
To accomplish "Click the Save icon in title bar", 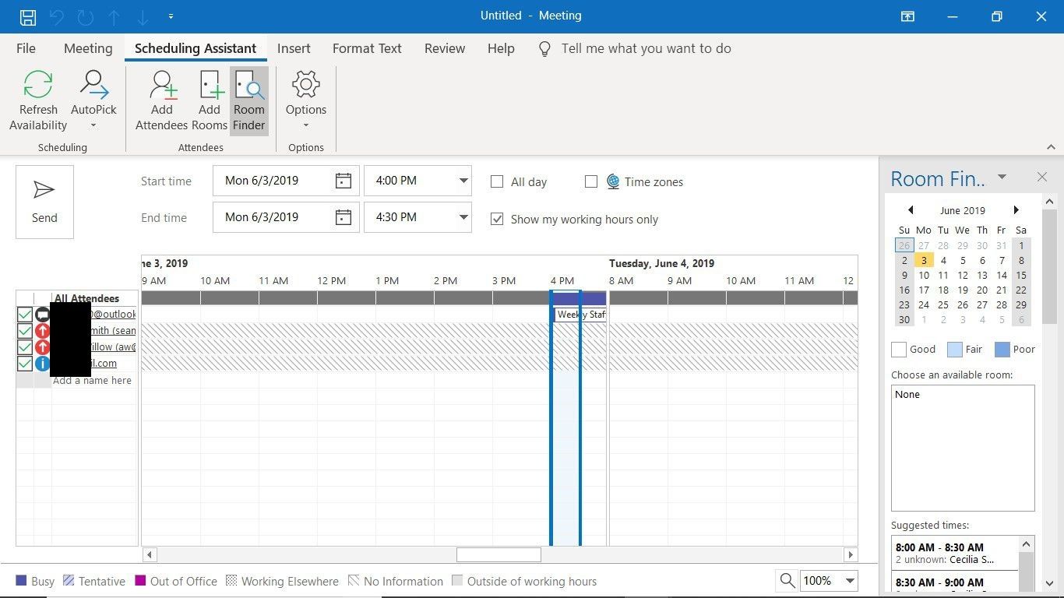I will [27, 16].
